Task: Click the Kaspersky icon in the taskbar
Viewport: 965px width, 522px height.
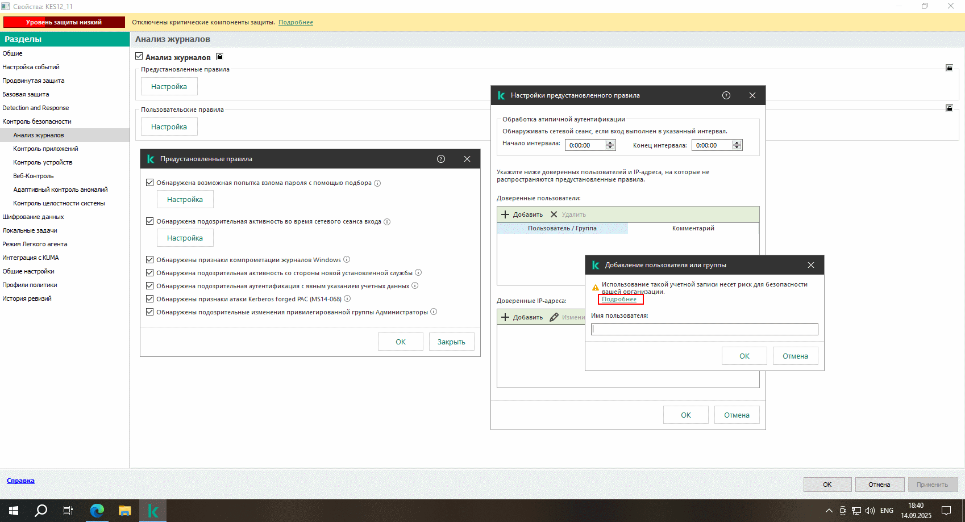Action: pyautogui.click(x=152, y=511)
